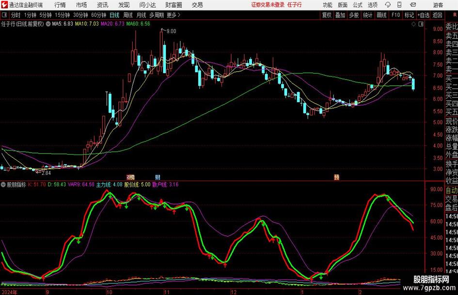This screenshot has height=295, width=458.
Task: Switch to the 周线 weekly tab
Action: point(128,15)
